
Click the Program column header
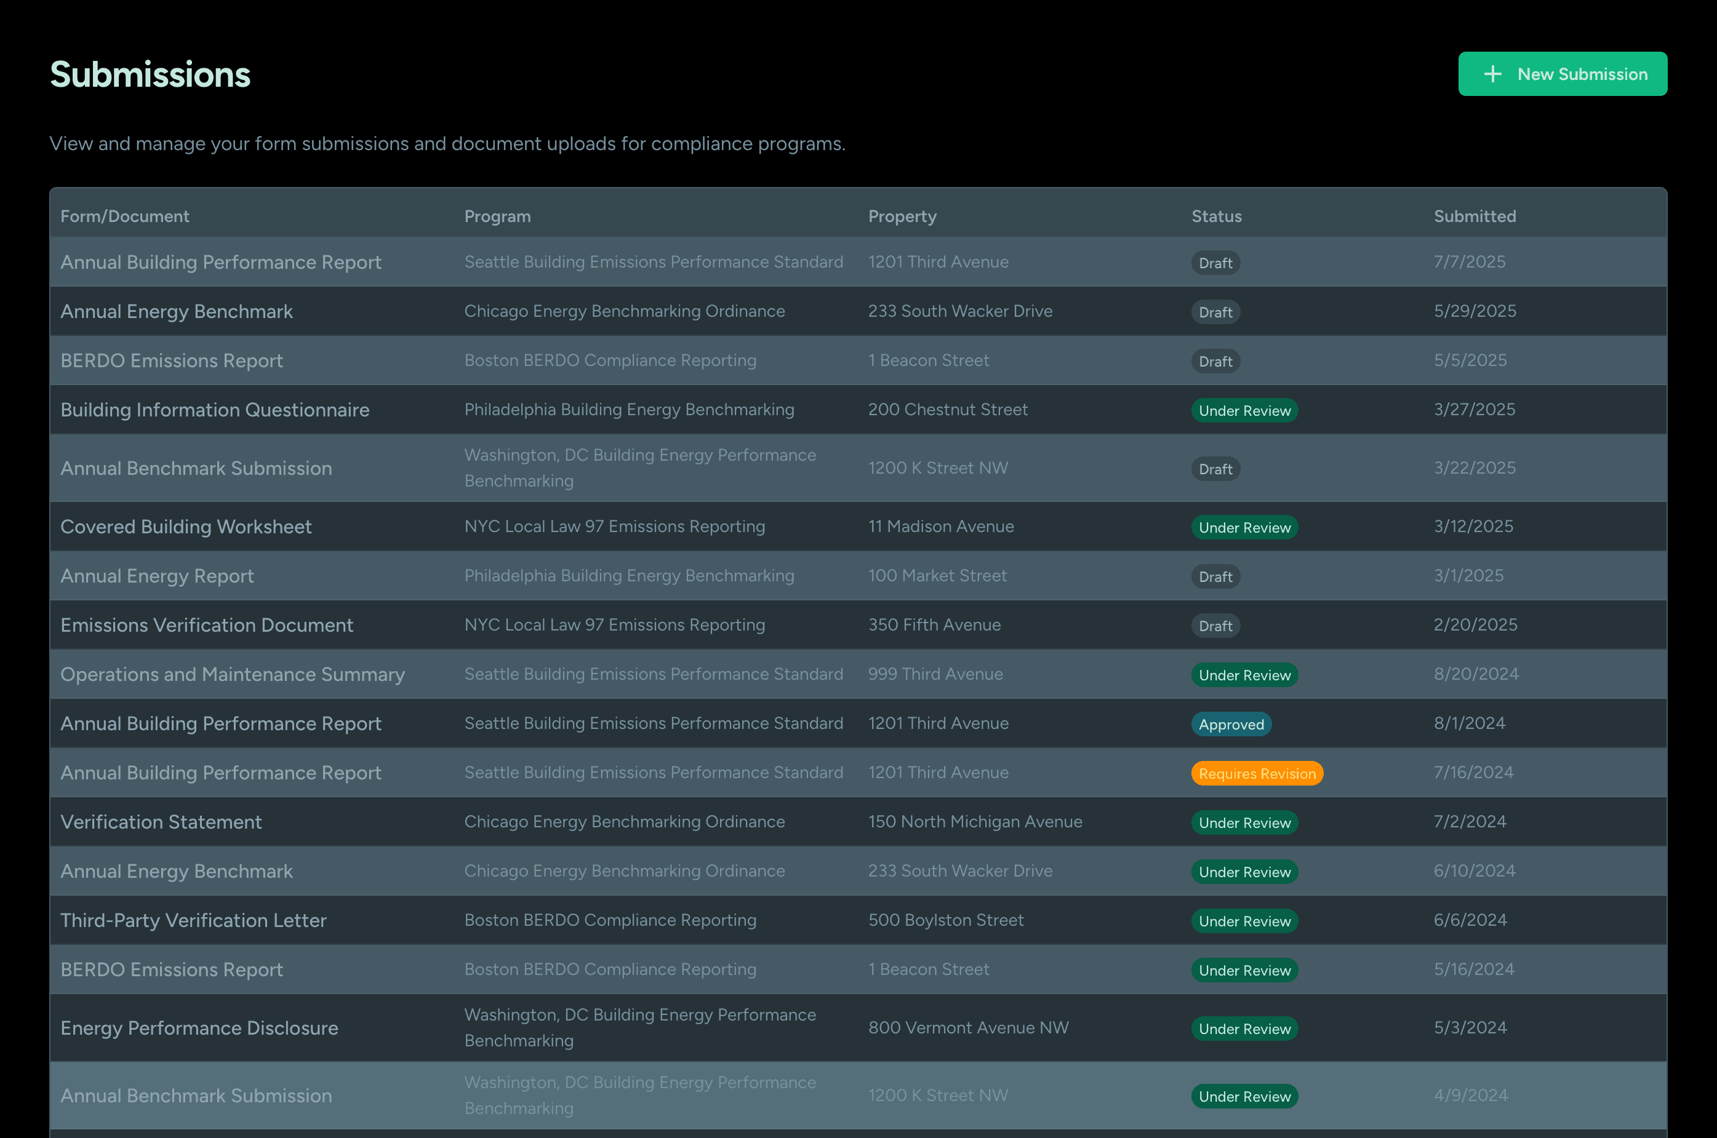[497, 217]
